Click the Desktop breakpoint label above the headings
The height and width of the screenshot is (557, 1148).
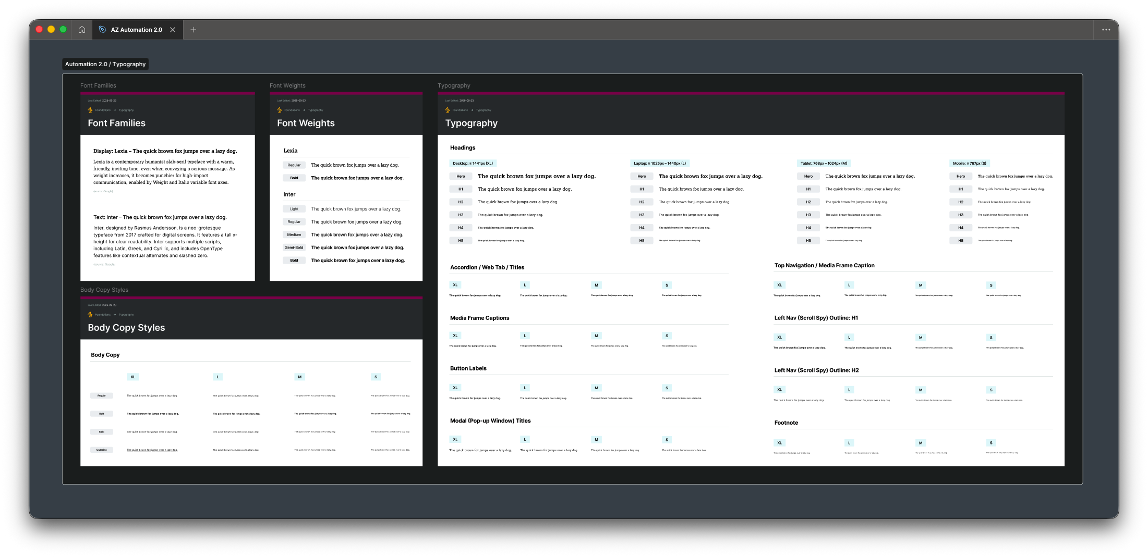(472, 163)
